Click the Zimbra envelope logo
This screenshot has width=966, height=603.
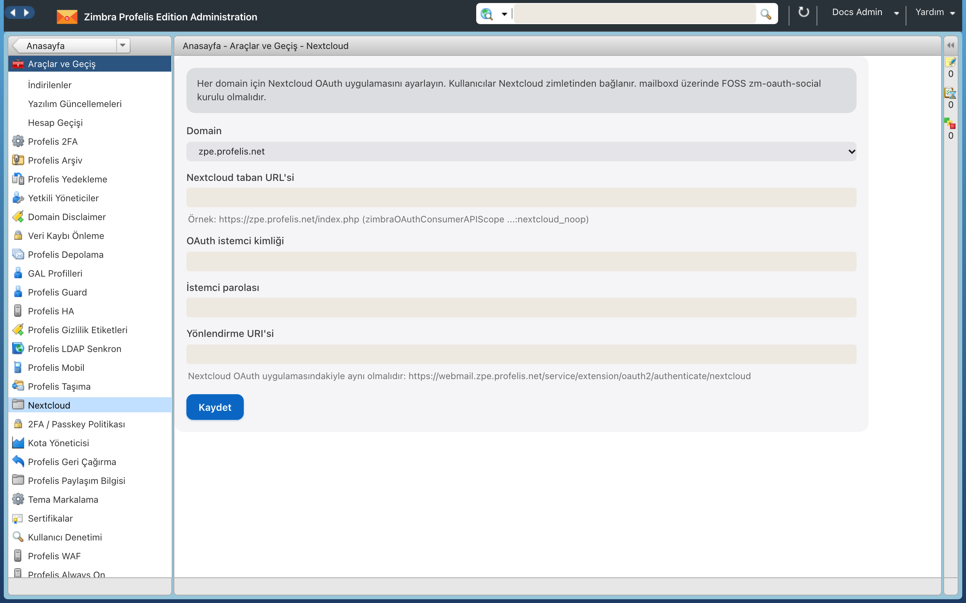click(67, 17)
